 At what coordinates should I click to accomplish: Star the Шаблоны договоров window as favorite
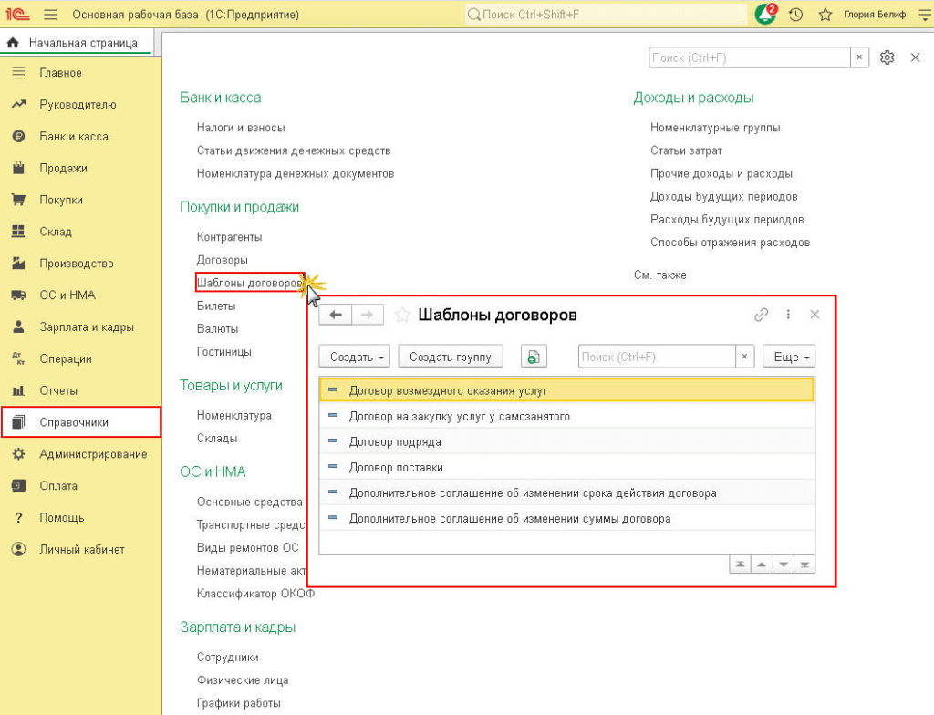pos(402,315)
